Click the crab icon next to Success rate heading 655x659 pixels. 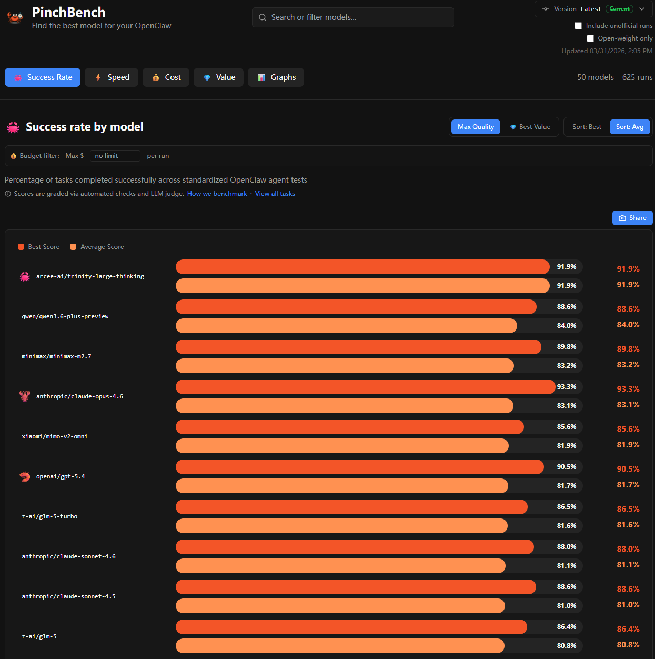pyautogui.click(x=13, y=127)
